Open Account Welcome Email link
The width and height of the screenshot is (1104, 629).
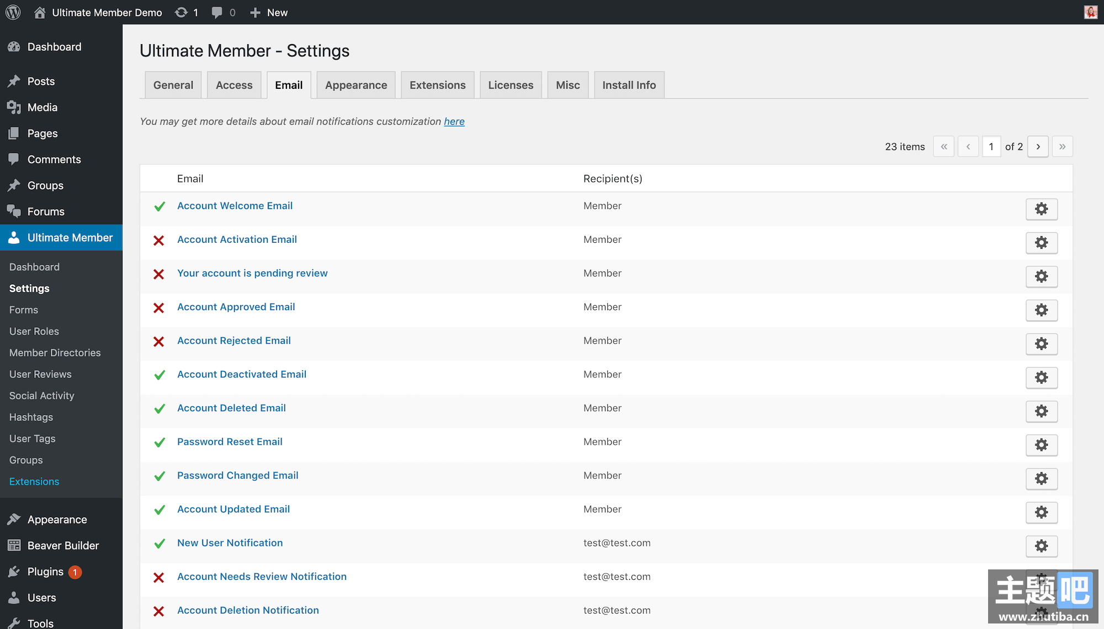point(235,206)
